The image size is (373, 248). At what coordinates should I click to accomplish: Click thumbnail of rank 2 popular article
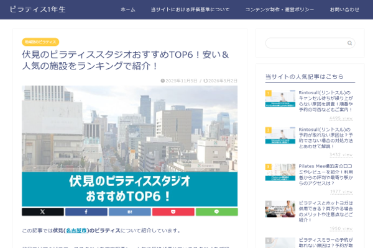coord(280,135)
